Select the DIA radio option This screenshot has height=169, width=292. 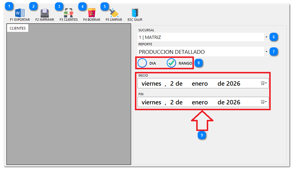click(x=142, y=63)
